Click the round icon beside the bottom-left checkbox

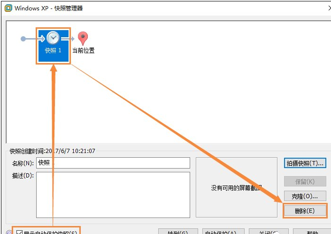point(9,232)
